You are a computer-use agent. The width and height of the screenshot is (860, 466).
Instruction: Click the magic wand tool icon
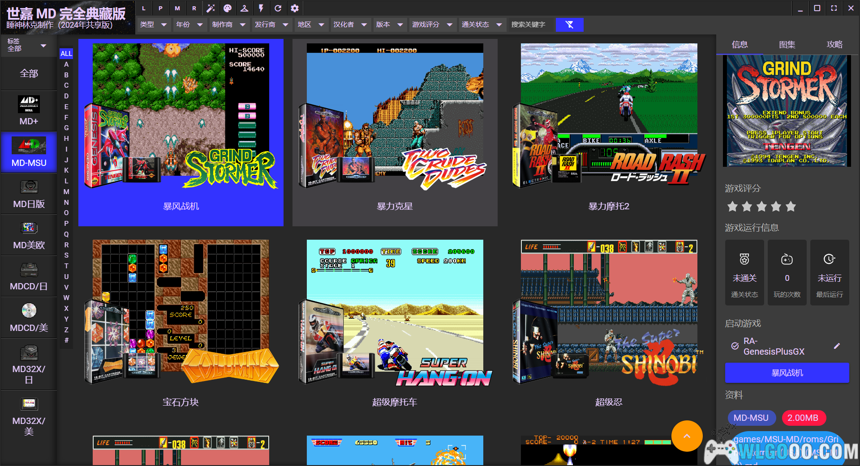tap(211, 8)
